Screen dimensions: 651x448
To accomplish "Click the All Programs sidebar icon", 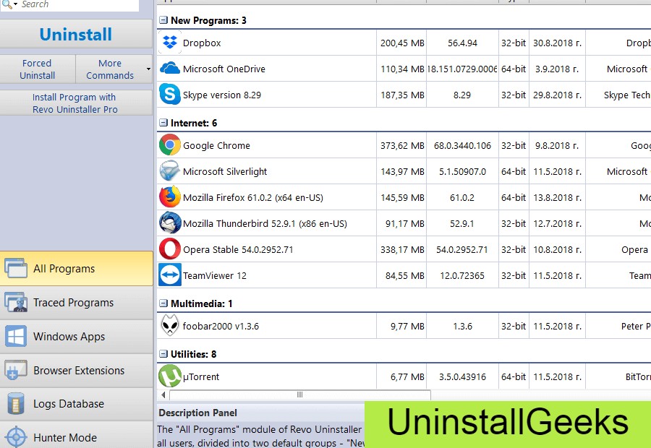I will [x=16, y=268].
